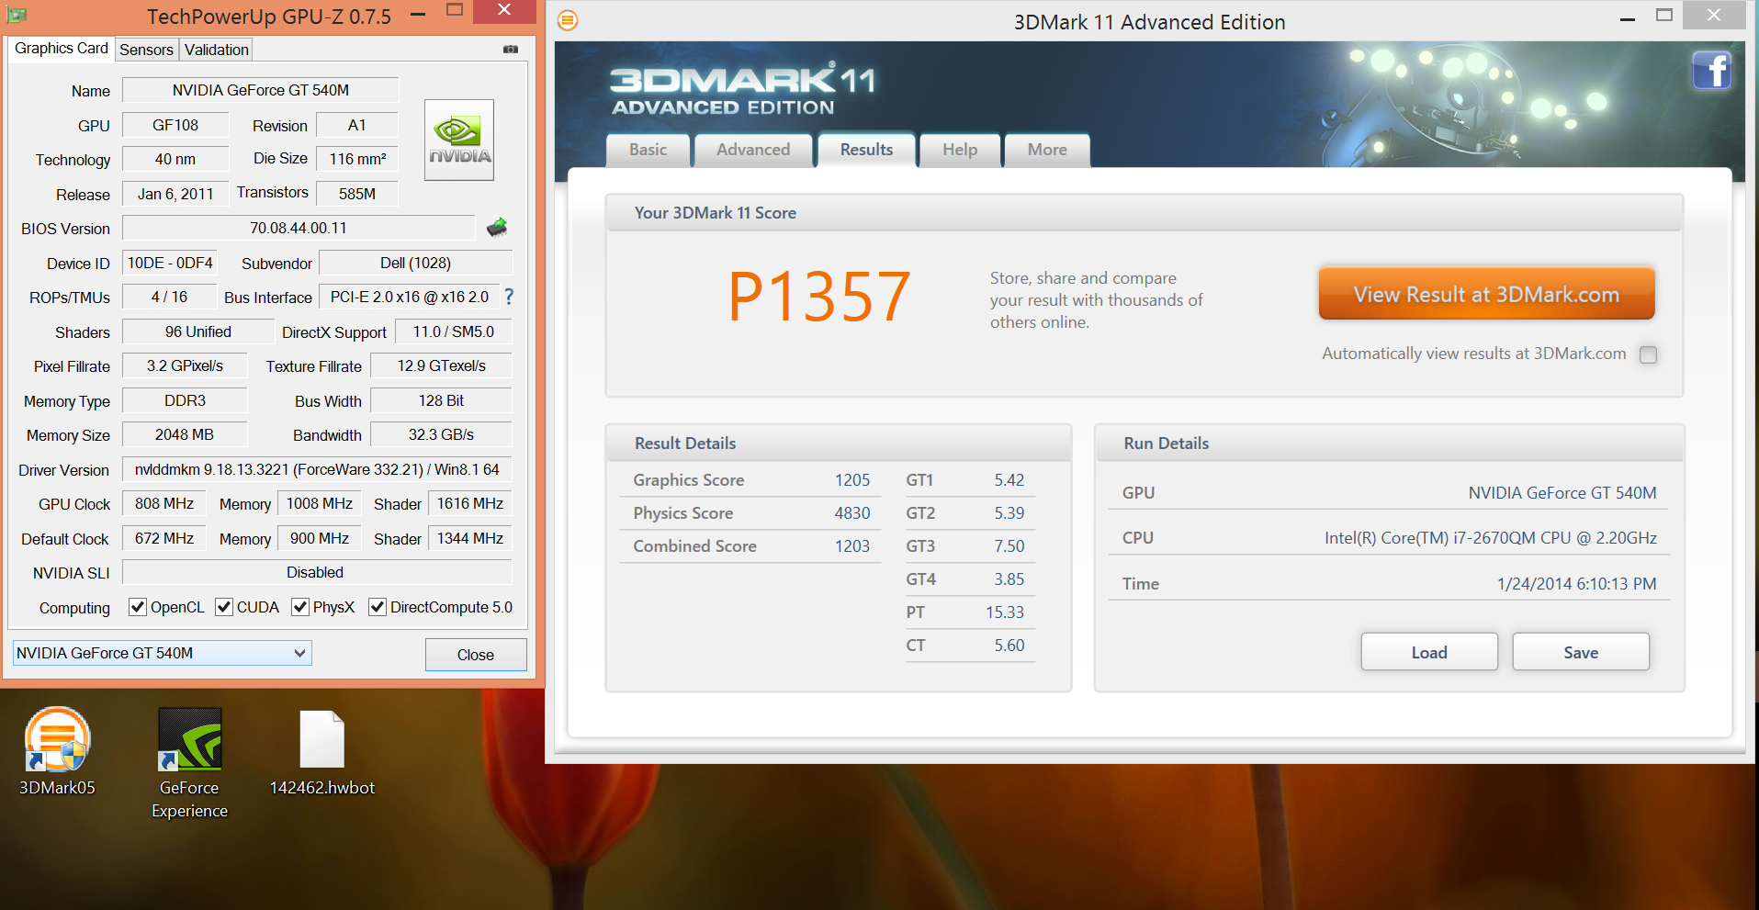Image resolution: width=1759 pixels, height=910 pixels.
Task: Click the Default Clock value 672 MHz
Action: click(x=164, y=538)
